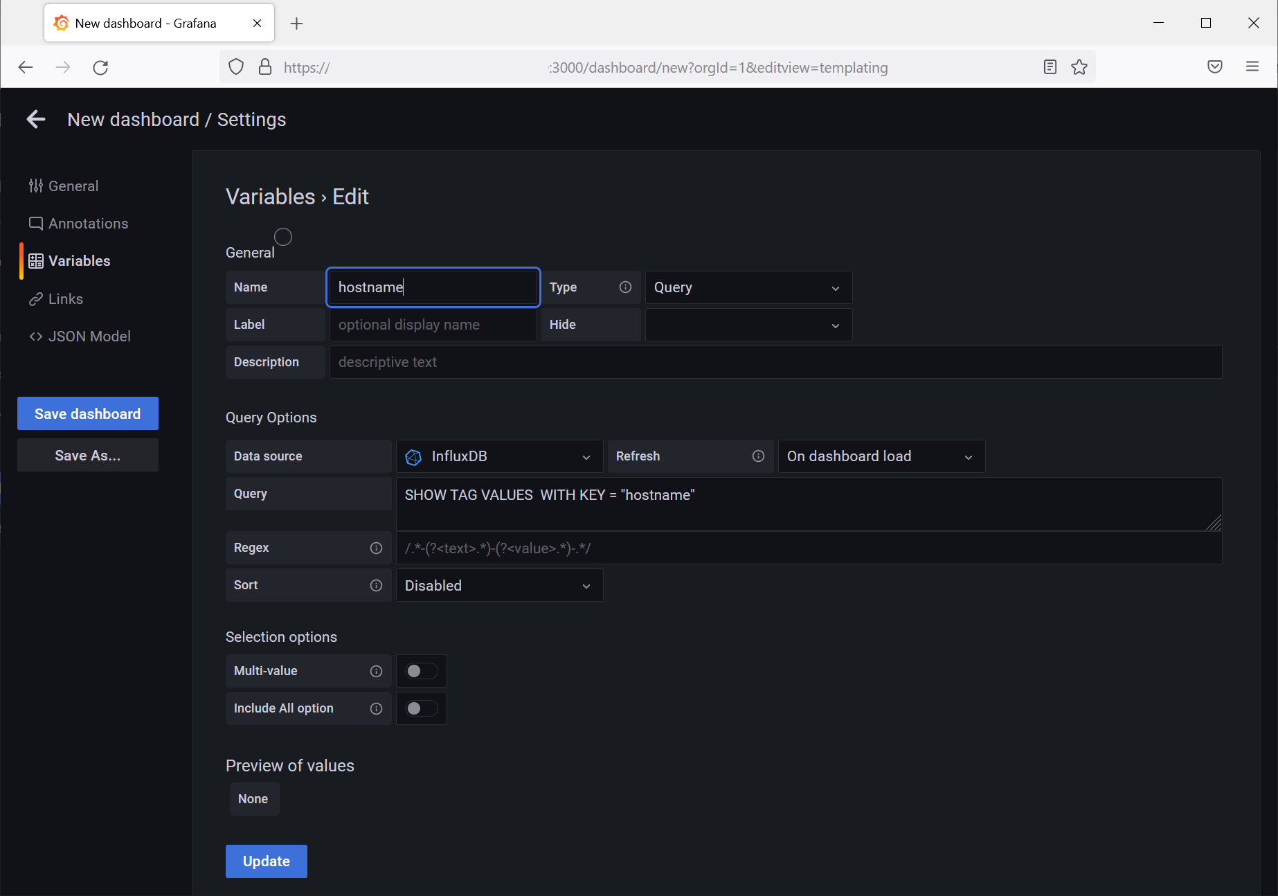Click the Annotations sidebar icon
The height and width of the screenshot is (896, 1278).
[37, 223]
